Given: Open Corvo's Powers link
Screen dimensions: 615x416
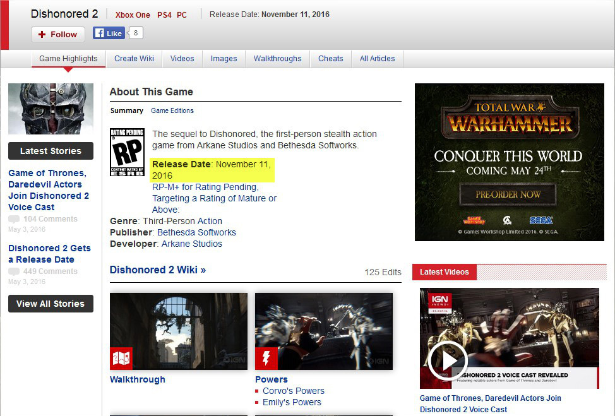Looking at the screenshot, I should 294,391.
